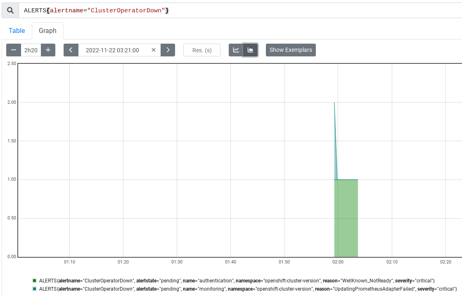Edit the end time 2022-11-22 03:21:00

pos(113,50)
